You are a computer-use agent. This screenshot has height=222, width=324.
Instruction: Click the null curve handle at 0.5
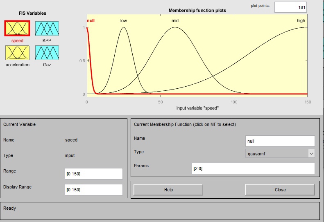90,61
